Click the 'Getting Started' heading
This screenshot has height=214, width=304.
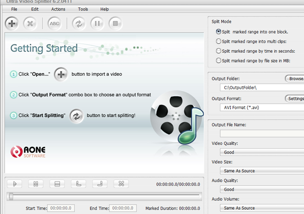[x=44, y=49]
